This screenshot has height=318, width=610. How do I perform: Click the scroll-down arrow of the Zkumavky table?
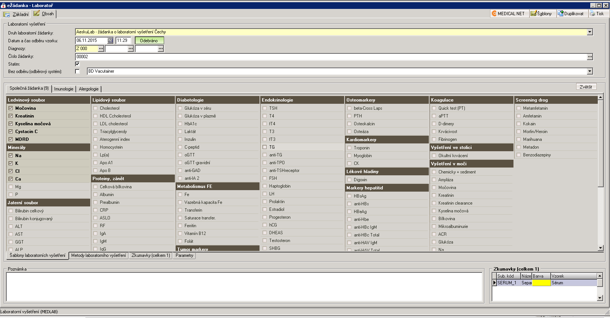tap(600, 298)
